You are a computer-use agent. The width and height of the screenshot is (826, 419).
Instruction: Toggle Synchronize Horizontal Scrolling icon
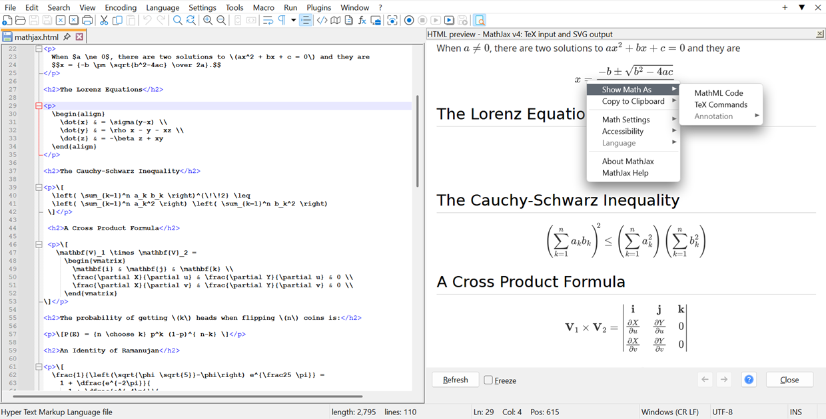[x=251, y=21]
